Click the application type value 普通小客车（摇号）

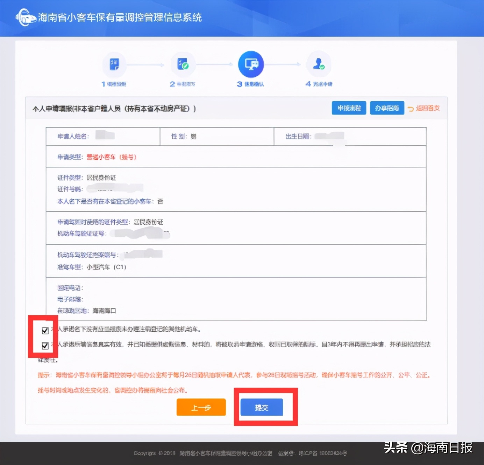(x=112, y=157)
